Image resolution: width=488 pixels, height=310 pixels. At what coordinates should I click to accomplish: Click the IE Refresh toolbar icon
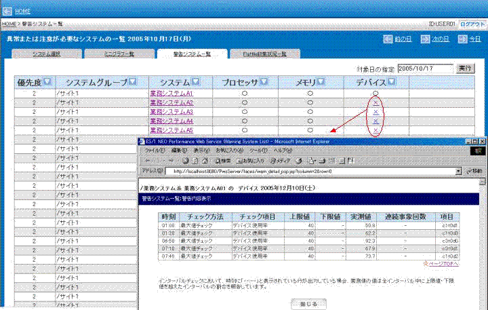click(195, 161)
